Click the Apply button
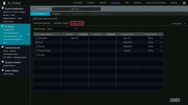 pos(175,100)
